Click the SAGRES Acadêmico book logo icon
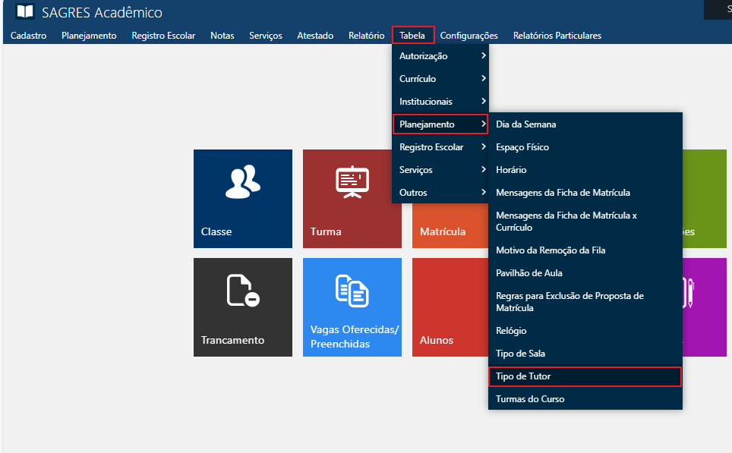732x453 pixels. tap(25, 12)
